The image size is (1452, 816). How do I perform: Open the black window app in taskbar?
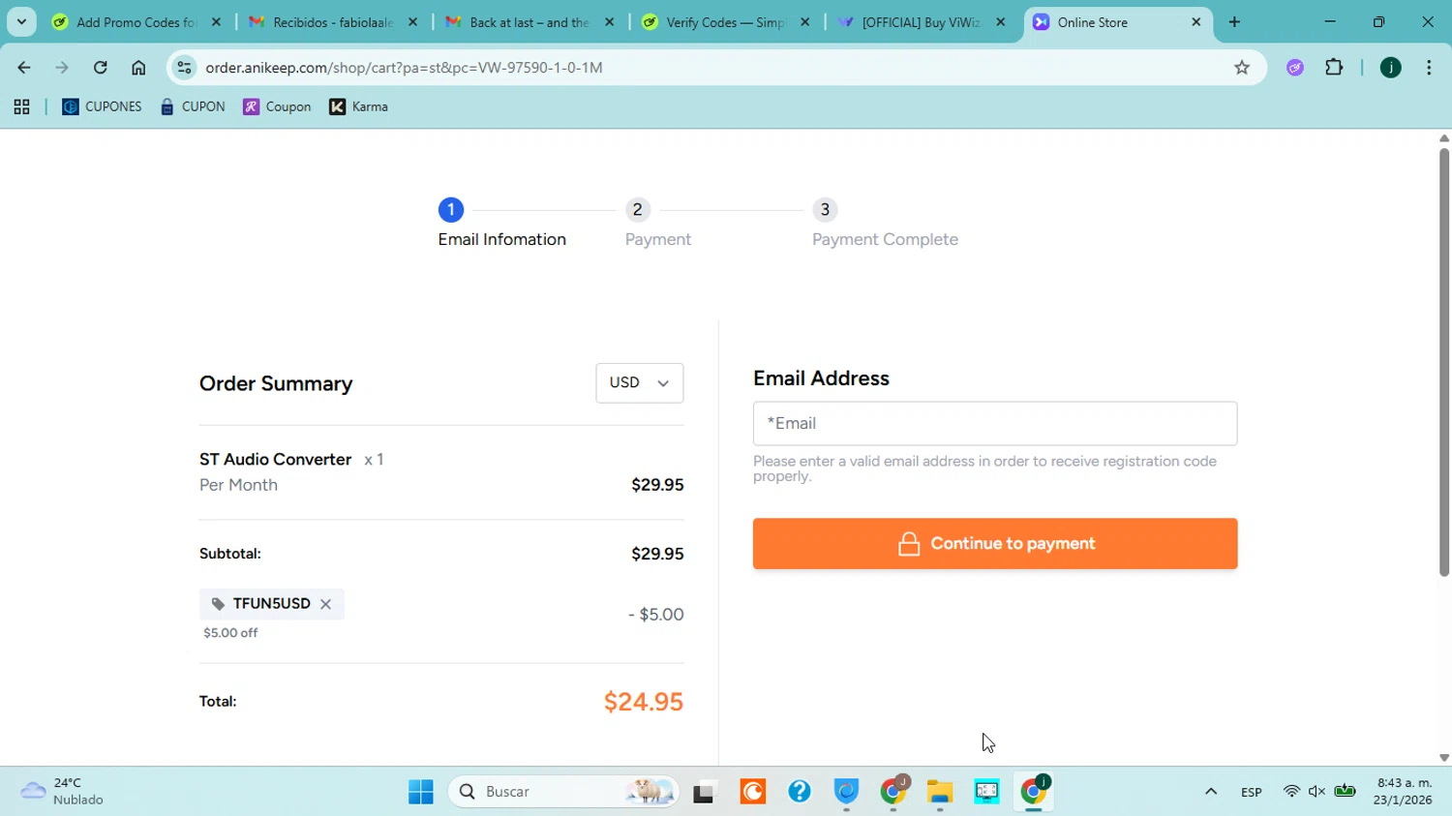pyautogui.click(x=704, y=792)
